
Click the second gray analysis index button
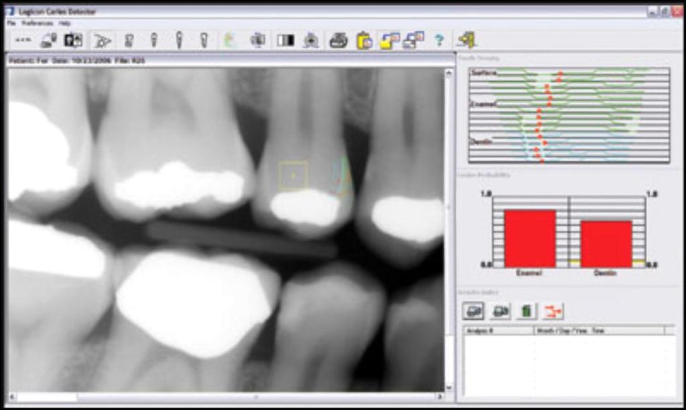click(500, 311)
